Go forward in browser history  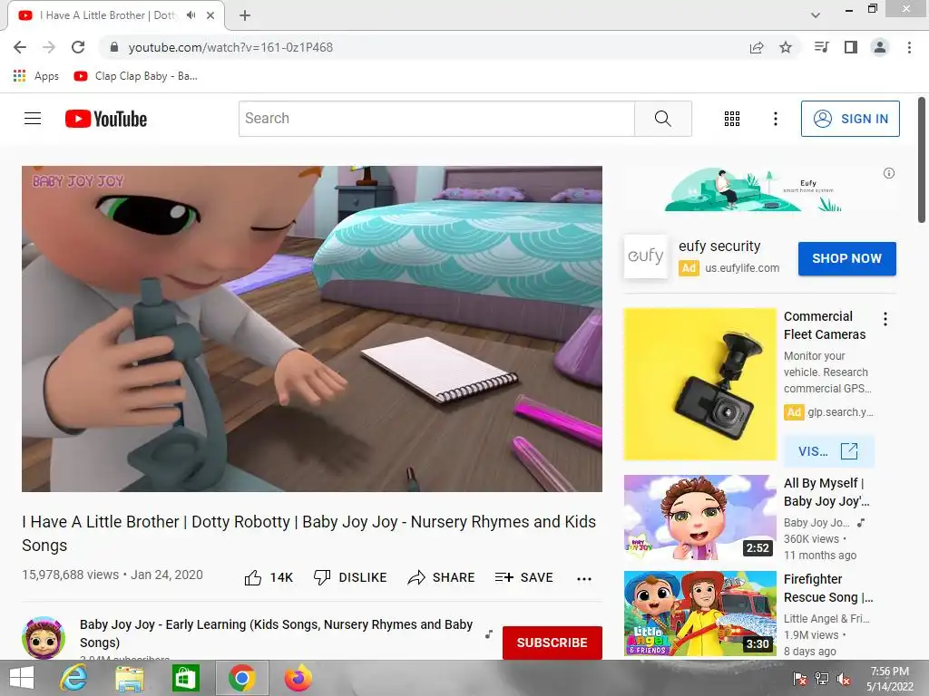pyautogui.click(x=49, y=47)
